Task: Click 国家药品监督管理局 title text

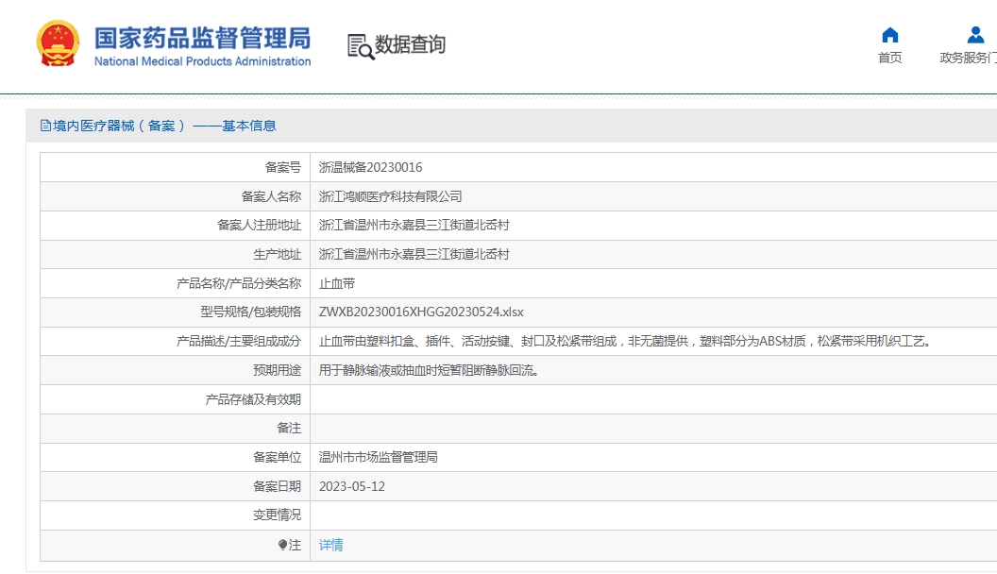Action: pyautogui.click(x=203, y=38)
